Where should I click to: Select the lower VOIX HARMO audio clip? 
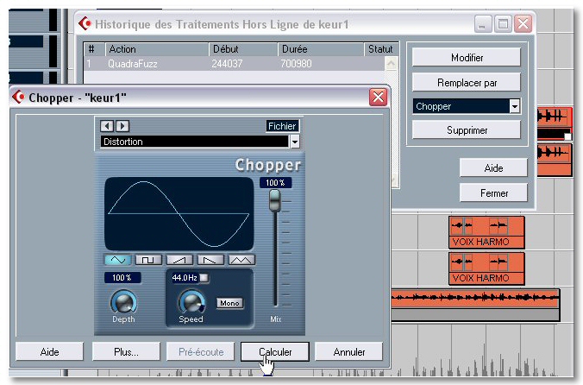(x=486, y=268)
